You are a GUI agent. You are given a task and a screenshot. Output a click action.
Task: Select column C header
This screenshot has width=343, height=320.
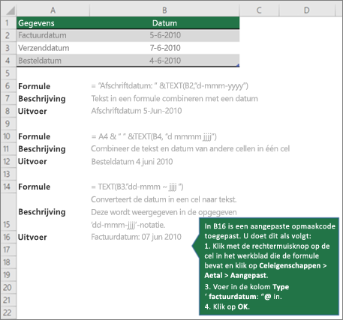(x=259, y=10)
